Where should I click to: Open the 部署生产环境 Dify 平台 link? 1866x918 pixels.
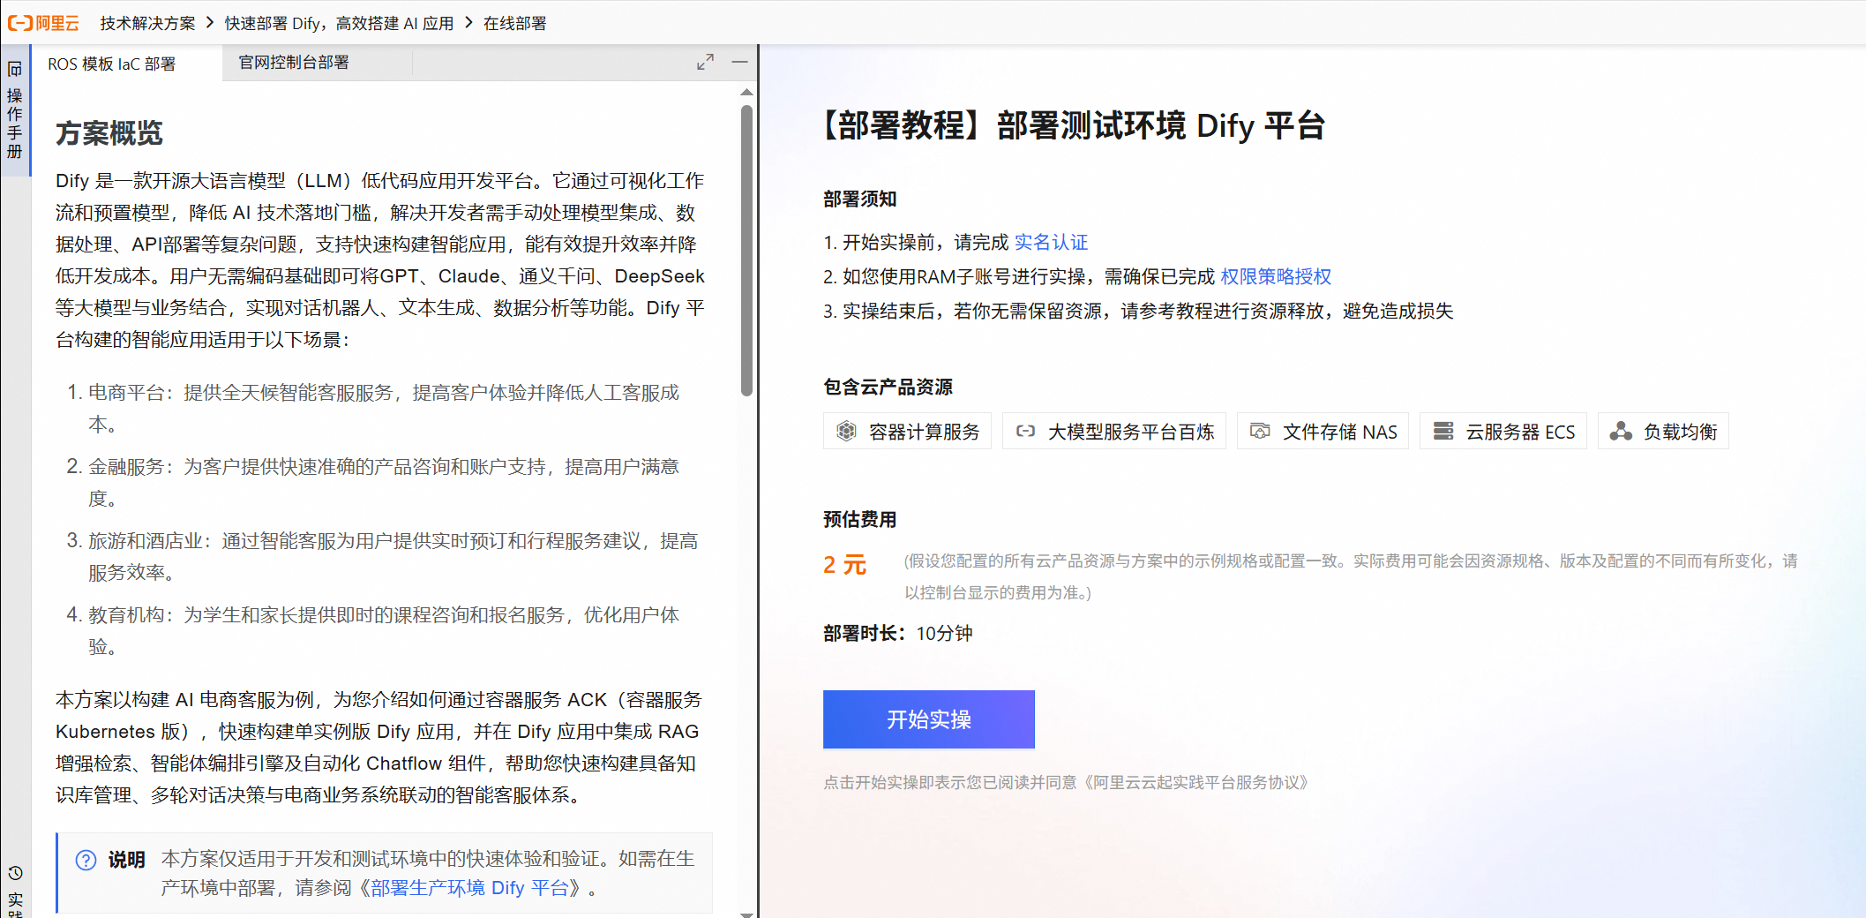point(470,888)
